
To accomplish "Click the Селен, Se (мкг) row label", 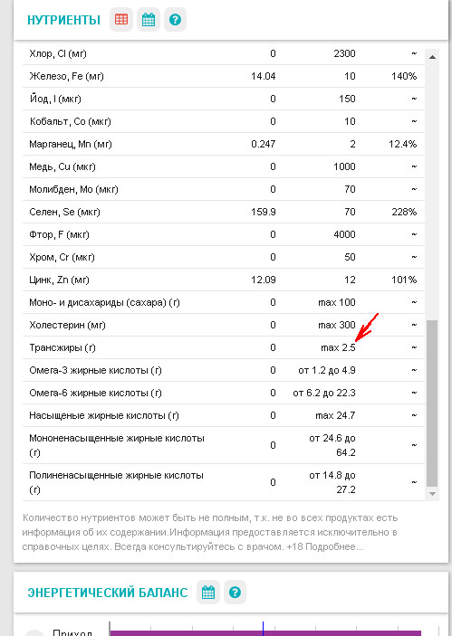I will (64, 212).
